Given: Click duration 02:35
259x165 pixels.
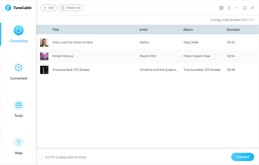Looking at the screenshot, I should click(x=231, y=42).
